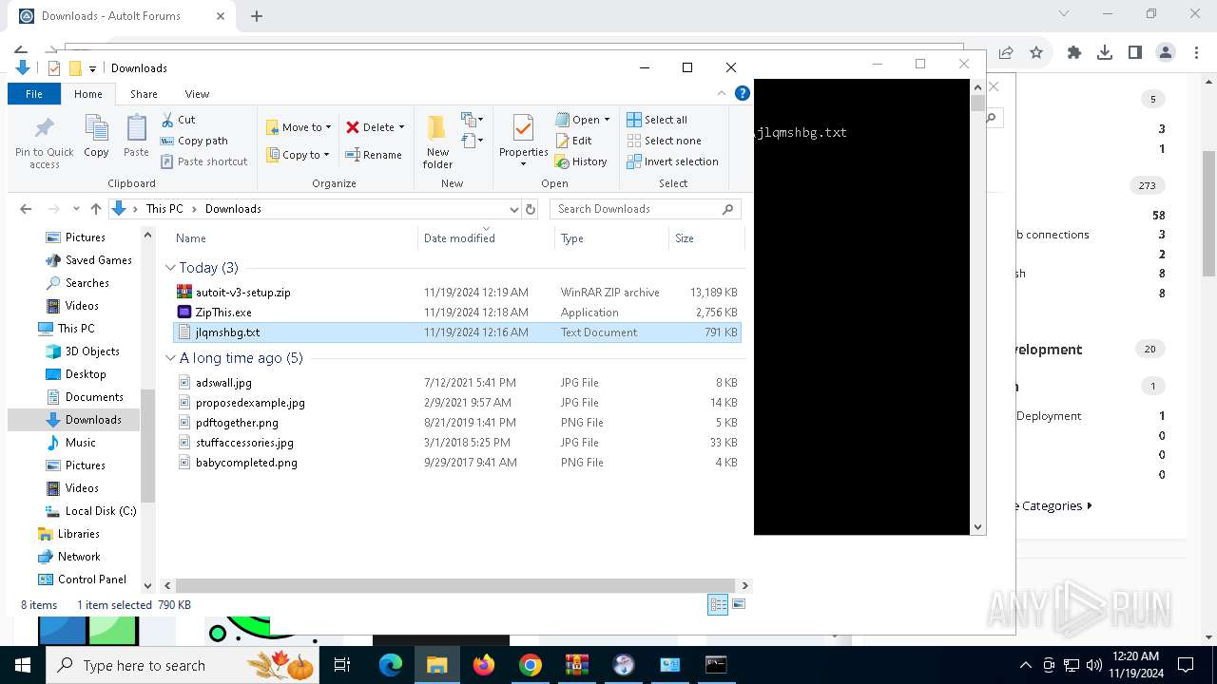1217x684 pixels.
Task: Open Music in the navigation pane
Action: tap(80, 443)
